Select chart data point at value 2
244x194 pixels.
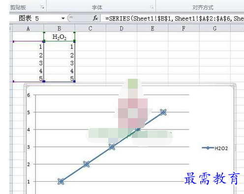87,164
